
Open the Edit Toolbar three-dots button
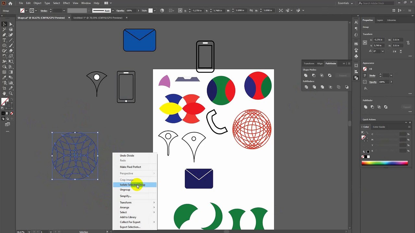7,131
